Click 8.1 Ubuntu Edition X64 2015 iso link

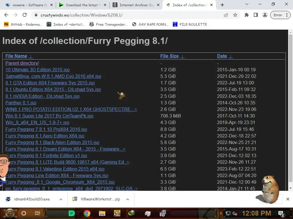pos(53,89)
